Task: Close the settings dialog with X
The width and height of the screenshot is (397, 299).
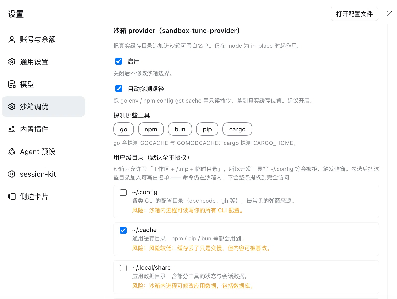Action: coord(389,14)
